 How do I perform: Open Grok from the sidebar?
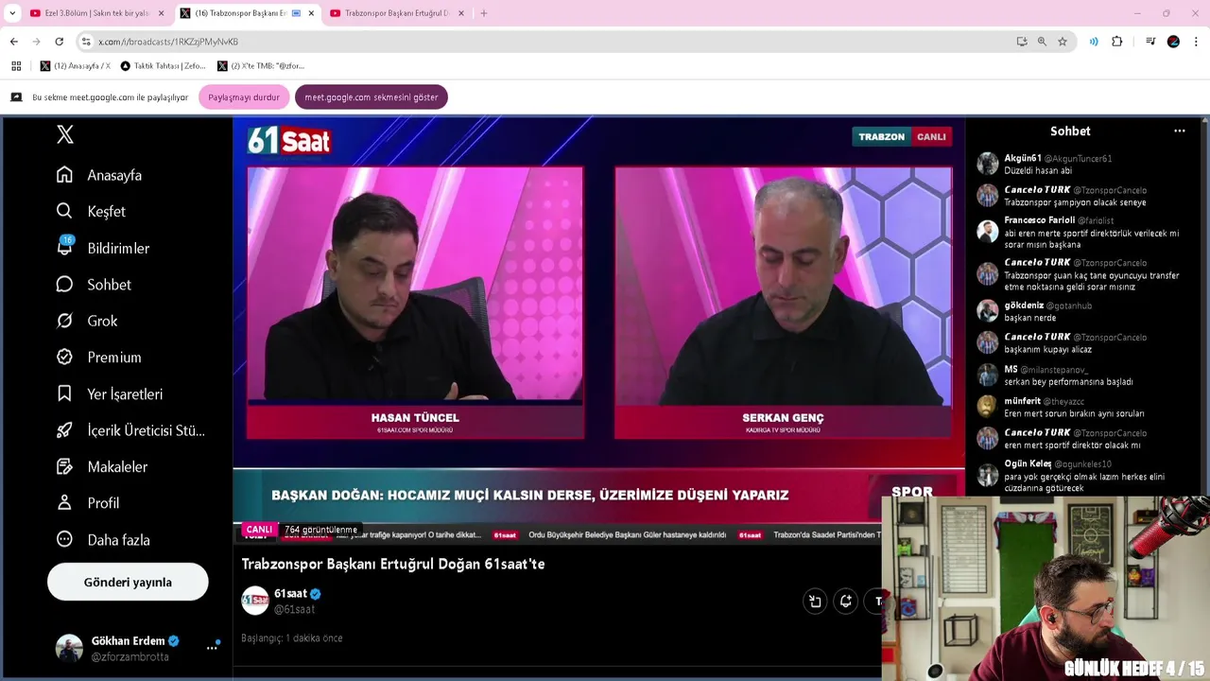click(x=87, y=321)
